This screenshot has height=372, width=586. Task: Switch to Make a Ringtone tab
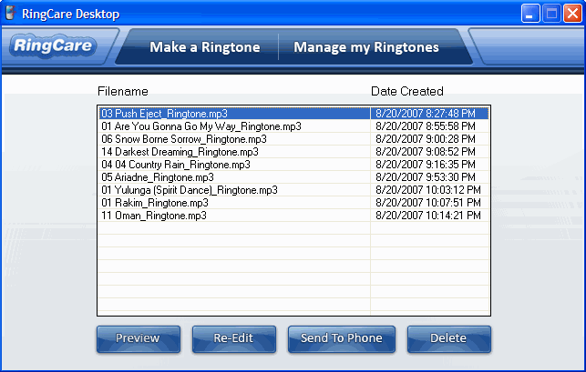point(204,47)
